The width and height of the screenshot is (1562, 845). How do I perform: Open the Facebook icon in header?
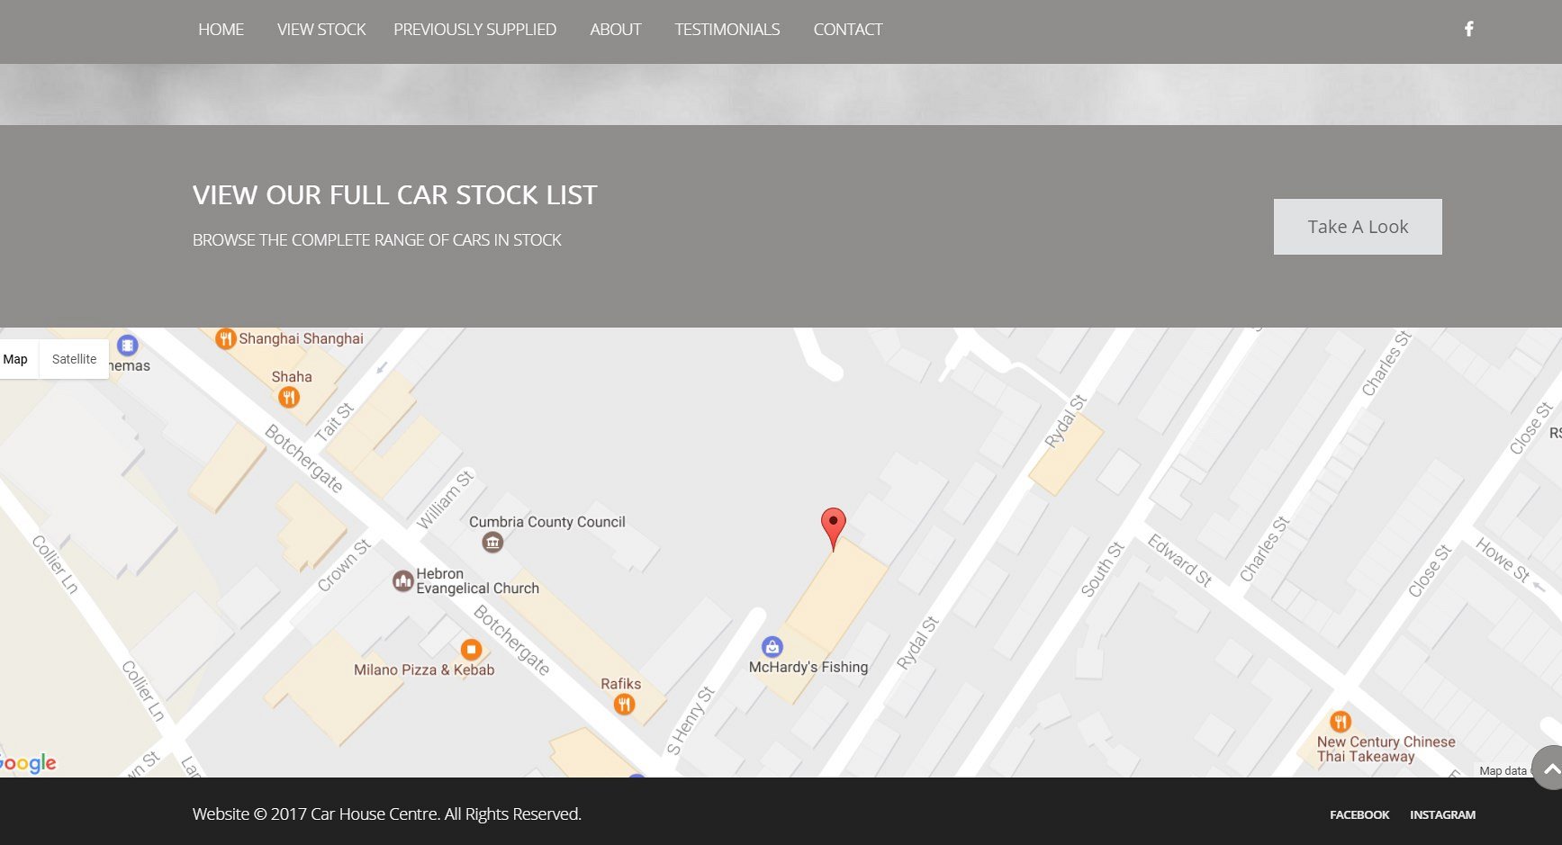pos(1468,29)
